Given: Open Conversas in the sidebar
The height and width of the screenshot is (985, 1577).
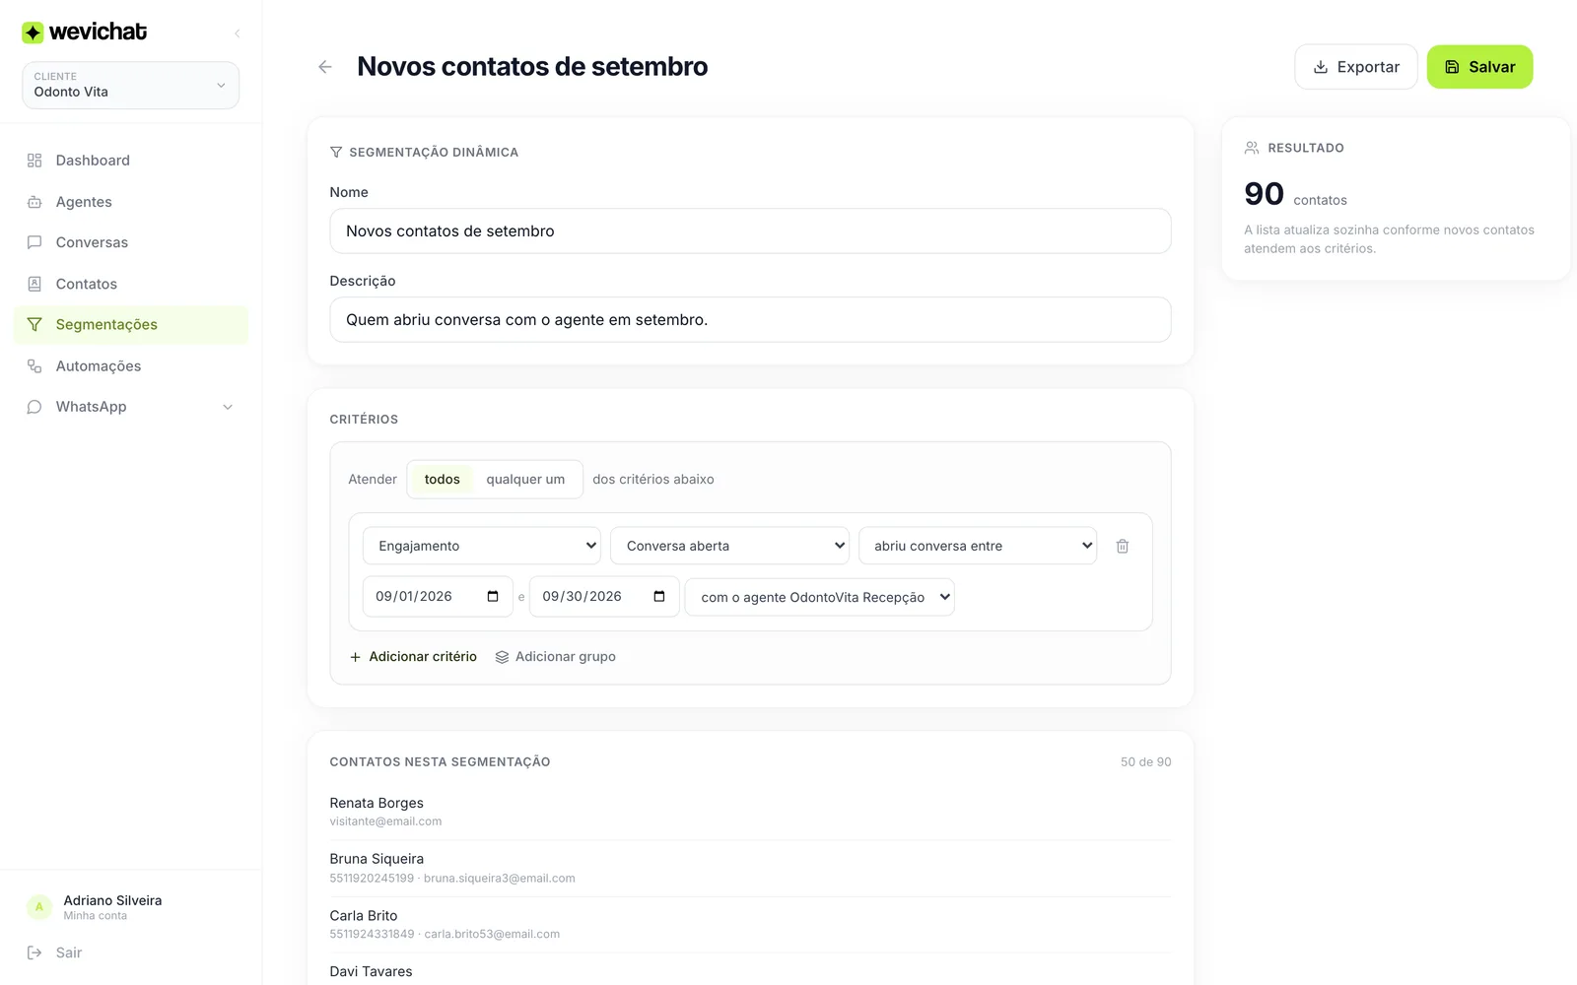Looking at the screenshot, I should (x=131, y=242).
